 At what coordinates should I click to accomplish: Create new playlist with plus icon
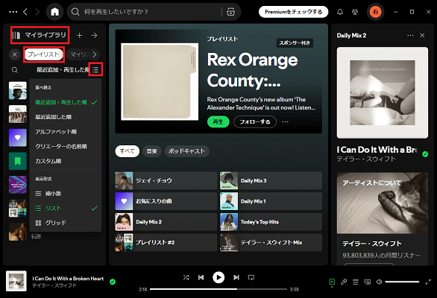80,35
